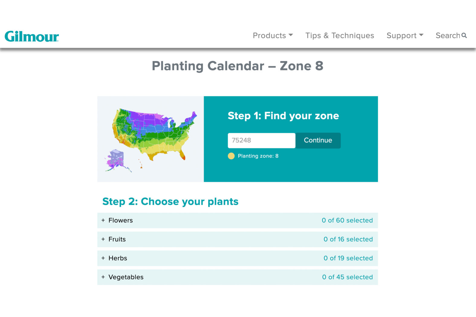The height and width of the screenshot is (317, 476).
Task: Click the plus icon beside Fruits
Action: [x=103, y=239]
